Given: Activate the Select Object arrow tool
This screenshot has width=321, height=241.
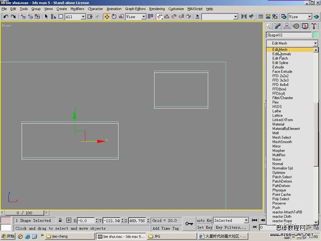Looking at the screenshot, I should pos(46,16).
